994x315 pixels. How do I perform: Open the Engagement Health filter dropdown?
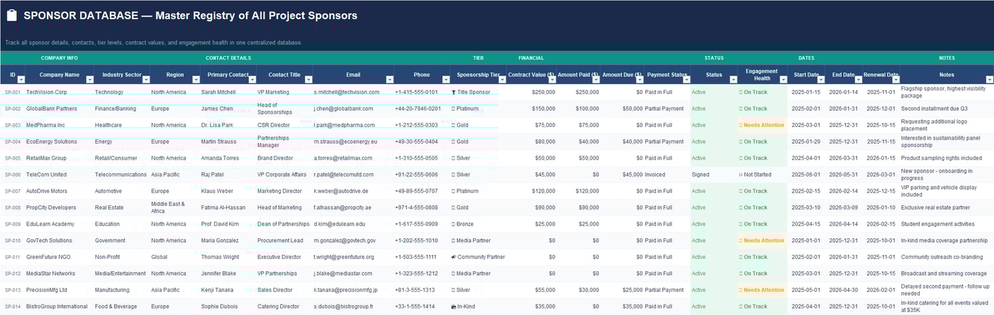pyautogui.click(x=783, y=79)
